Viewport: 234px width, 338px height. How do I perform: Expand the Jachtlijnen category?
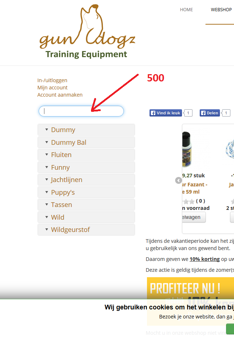click(86, 180)
